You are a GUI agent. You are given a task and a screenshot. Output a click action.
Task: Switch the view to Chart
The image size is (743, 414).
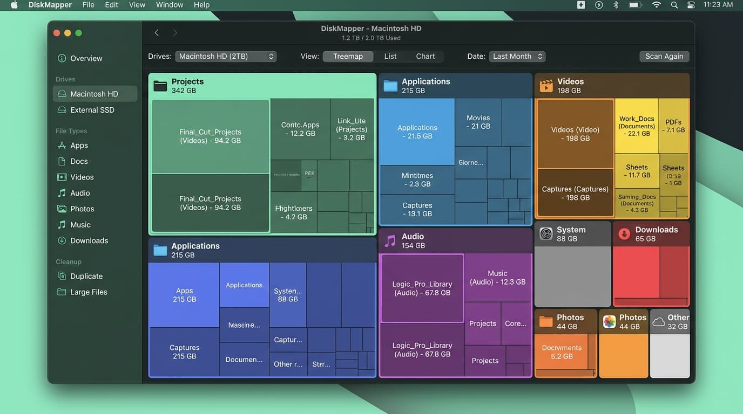point(425,57)
